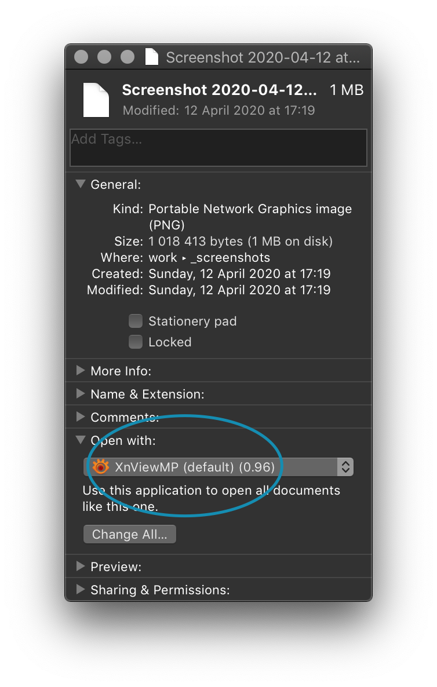Click the large file icon in header
This screenshot has width=437, height=687.
[x=96, y=100]
